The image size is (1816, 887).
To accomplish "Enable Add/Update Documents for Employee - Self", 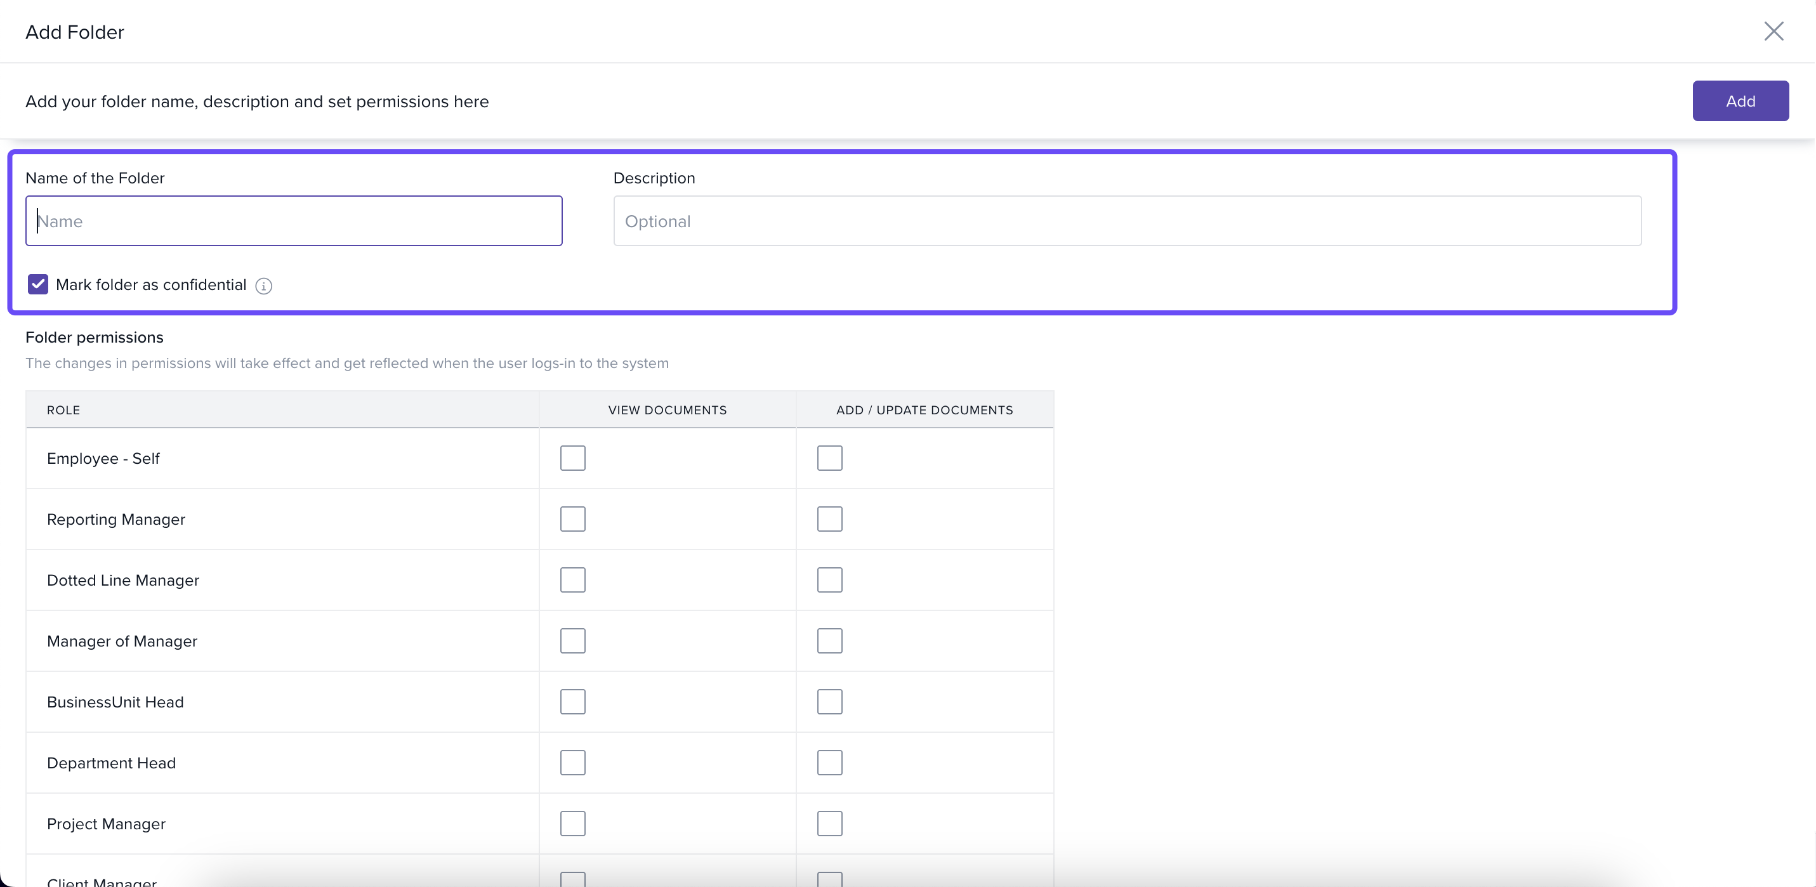I will click(x=829, y=458).
